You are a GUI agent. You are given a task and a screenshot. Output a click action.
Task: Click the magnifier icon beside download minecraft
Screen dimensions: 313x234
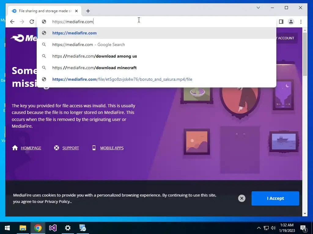[x=44, y=68]
